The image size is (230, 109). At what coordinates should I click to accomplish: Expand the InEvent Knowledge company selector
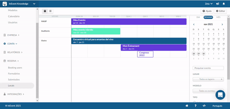click(19, 4)
